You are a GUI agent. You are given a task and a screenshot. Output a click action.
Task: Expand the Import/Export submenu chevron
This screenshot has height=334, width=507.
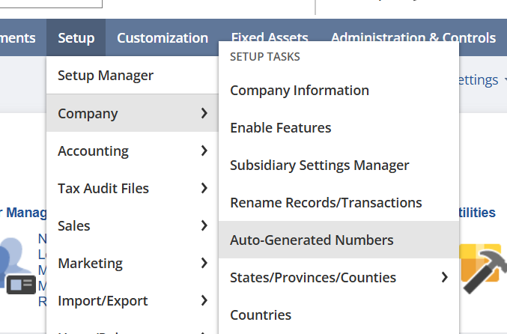pyautogui.click(x=204, y=301)
